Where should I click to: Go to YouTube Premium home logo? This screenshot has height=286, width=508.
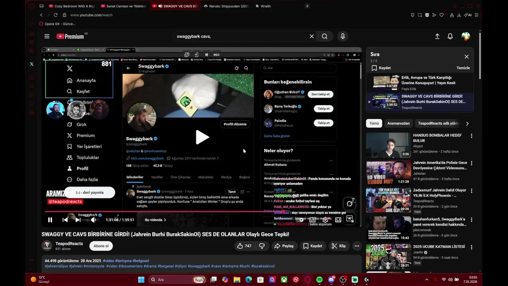[70, 36]
